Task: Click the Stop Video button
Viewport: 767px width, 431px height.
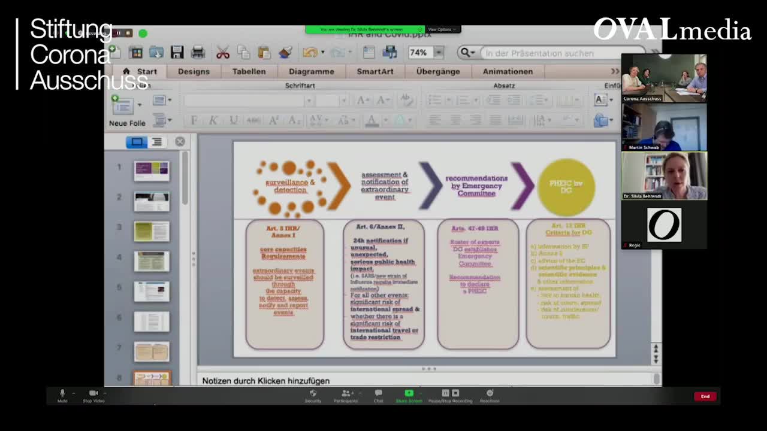Action: 93,396
